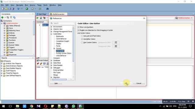Pause the screen recorder
Screen dimensions: 195x109
coord(188,101)
